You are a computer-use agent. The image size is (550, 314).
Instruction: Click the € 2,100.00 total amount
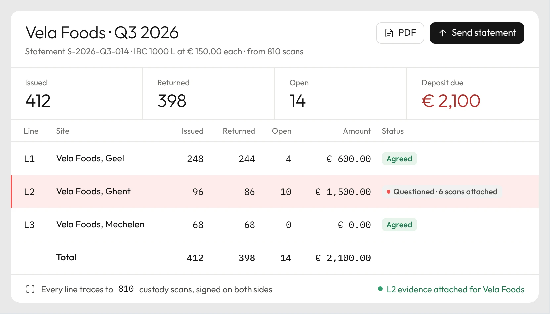click(x=343, y=258)
